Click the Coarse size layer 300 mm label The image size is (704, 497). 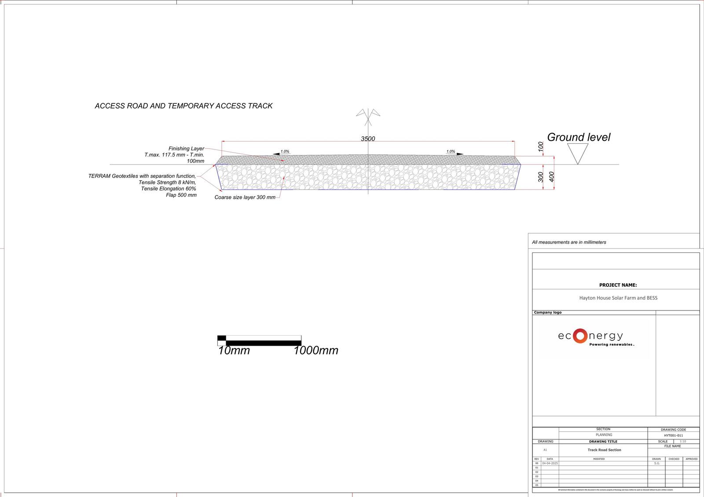pos(245,197)
